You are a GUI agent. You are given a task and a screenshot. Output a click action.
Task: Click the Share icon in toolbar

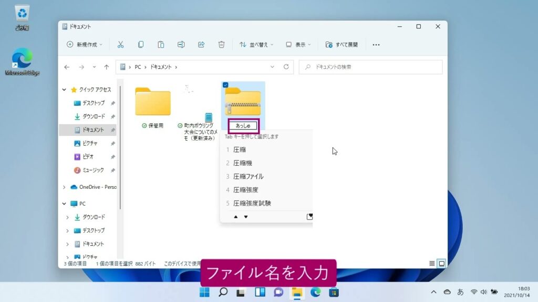coord(201,45)
